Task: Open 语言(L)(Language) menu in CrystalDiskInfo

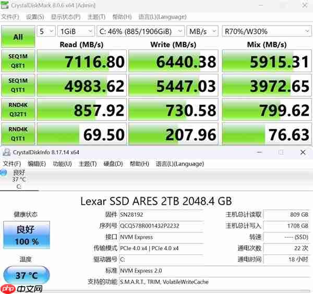Action: [180, 164]
